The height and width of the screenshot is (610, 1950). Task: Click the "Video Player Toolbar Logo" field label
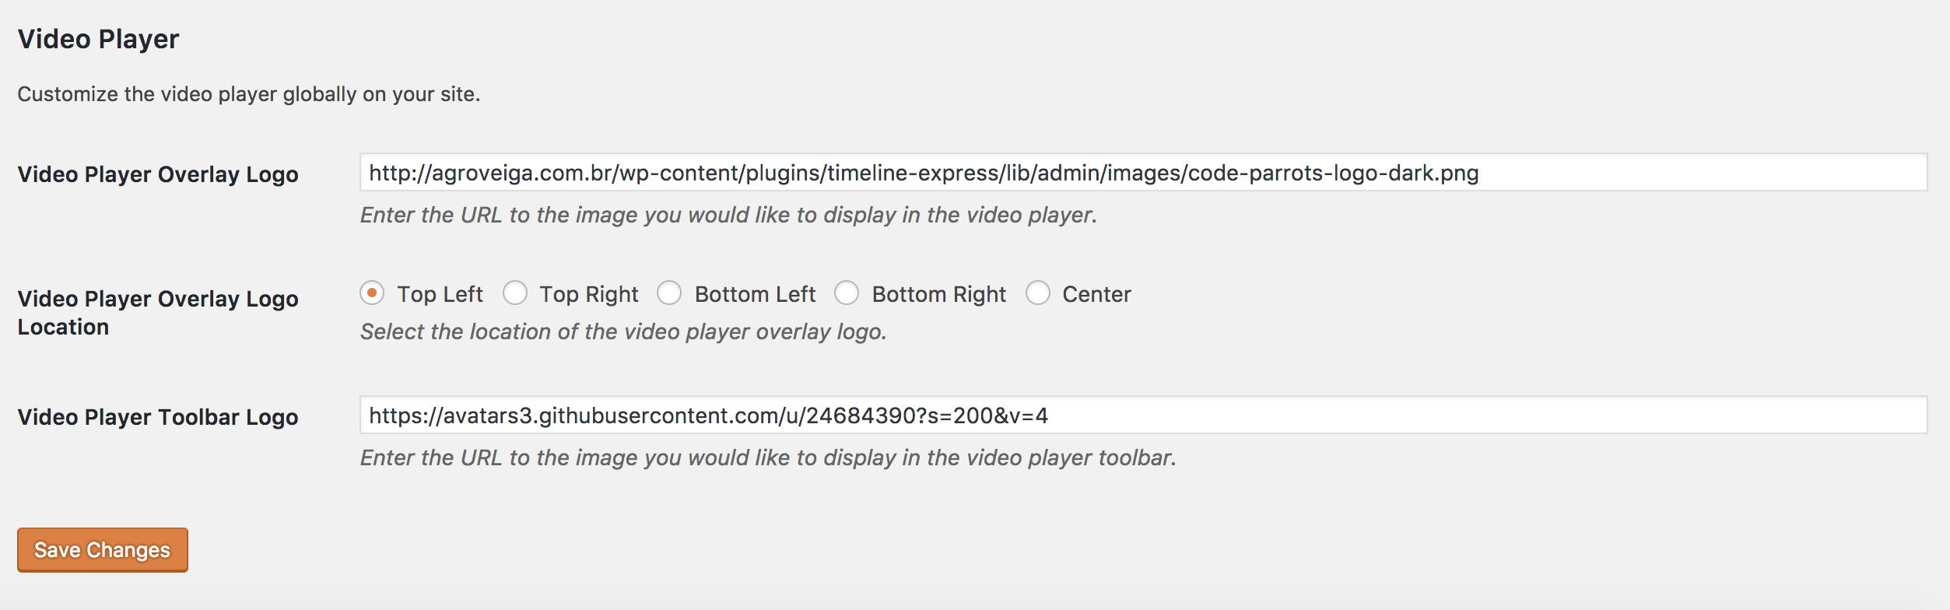click(x=158, y=417)
